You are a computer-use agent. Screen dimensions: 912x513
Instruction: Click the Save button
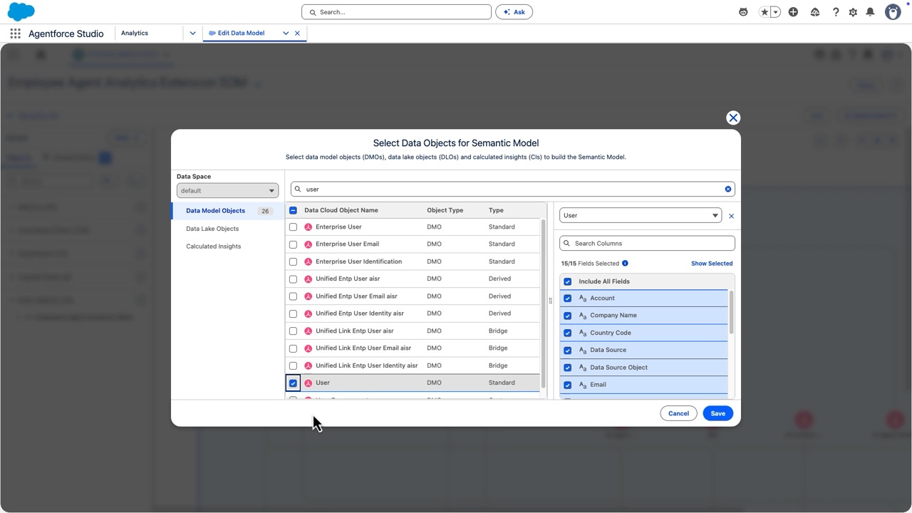[717, 413]
